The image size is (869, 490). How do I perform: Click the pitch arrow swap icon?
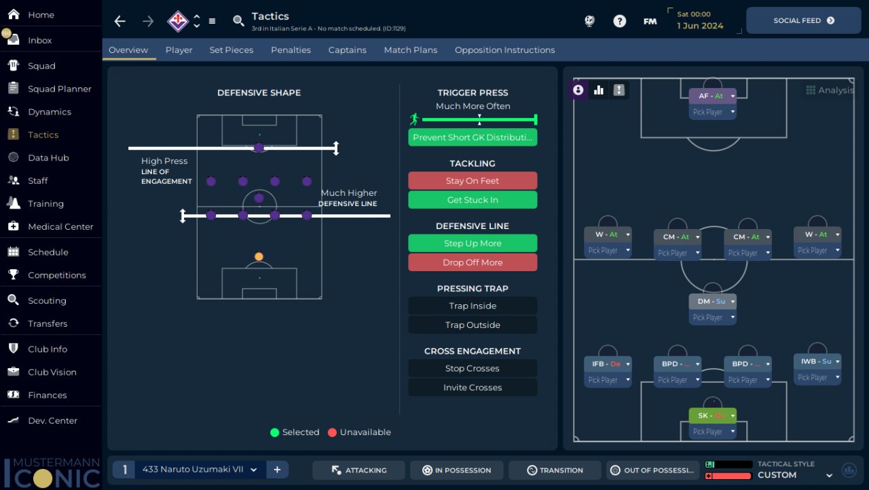point(618,90)
